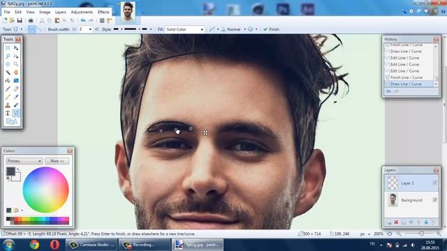447x251 pixels.
Task: Open the Normal blend mode dropdown
Action: (x=236, y=29)
